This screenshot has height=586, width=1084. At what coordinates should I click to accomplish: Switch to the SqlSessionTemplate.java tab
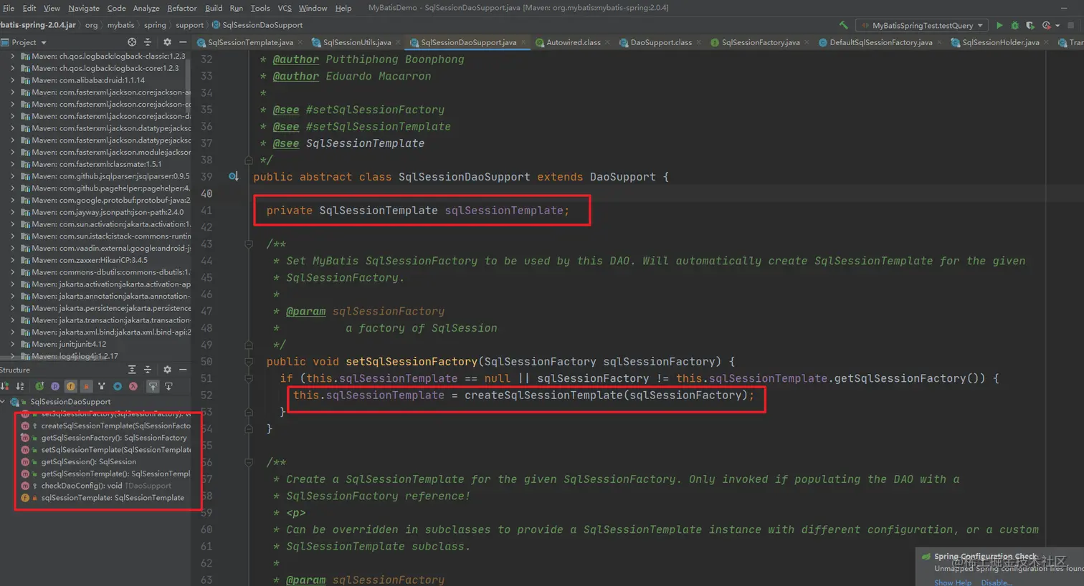tap(249, 42)
